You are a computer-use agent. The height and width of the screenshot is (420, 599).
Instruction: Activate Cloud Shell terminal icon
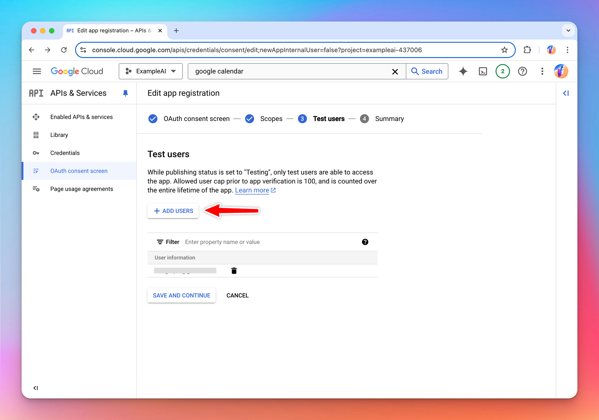pos(483,71)
